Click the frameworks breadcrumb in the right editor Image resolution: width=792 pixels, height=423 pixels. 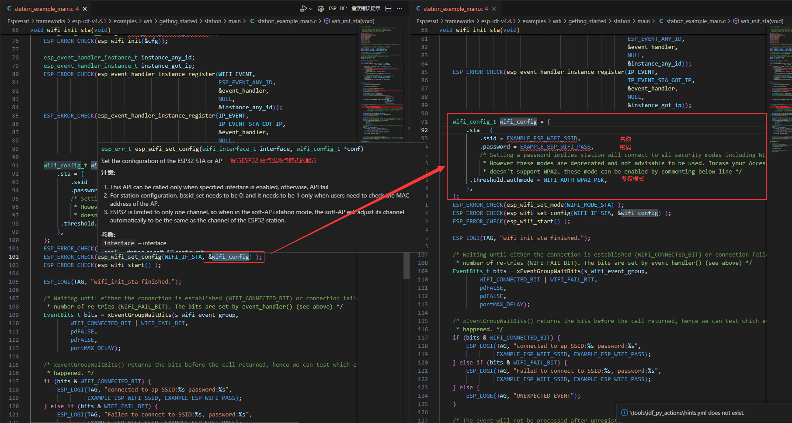(459, 21)
